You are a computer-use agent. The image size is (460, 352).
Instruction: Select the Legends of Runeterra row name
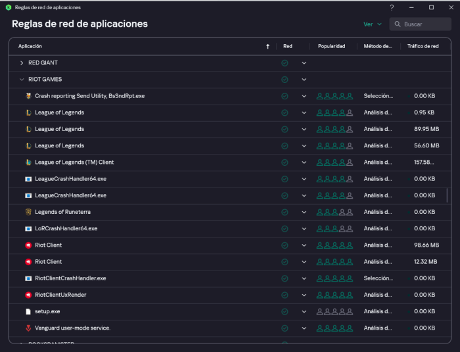[63, 212]
